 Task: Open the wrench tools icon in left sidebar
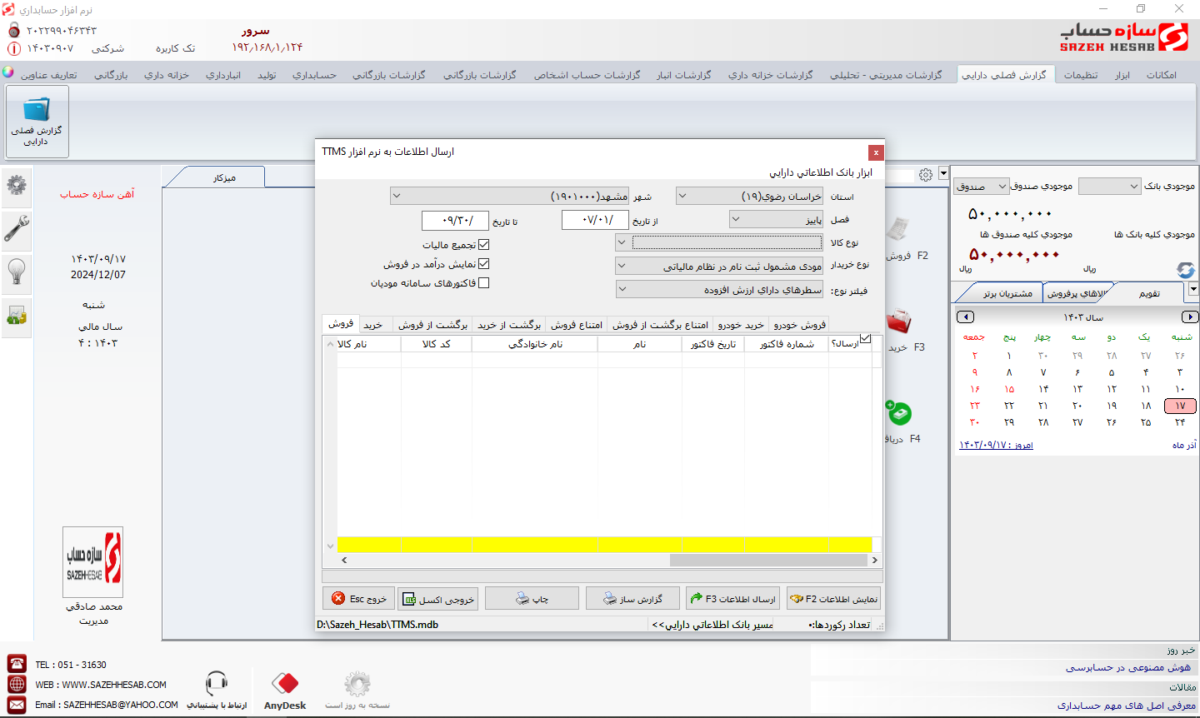pyautogui.click(x=17, y=228)
